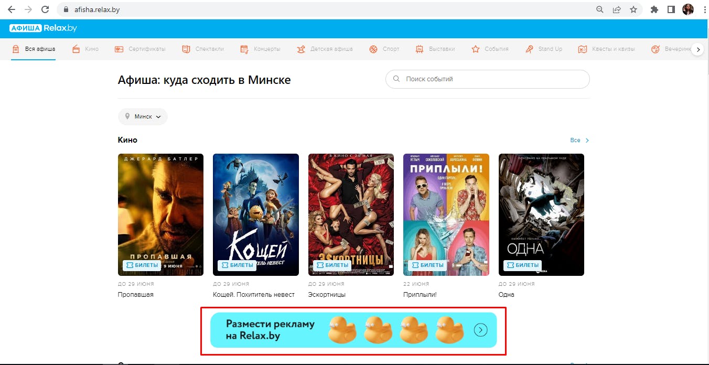The image size is (709, 365).
Task: Open the Эскортницы title link
Action: coord(327,295)
